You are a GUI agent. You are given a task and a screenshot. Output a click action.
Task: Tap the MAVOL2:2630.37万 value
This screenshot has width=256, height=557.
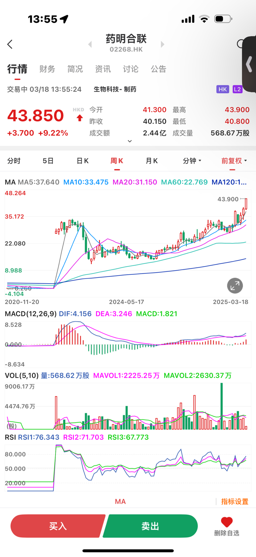pos(198,375)
